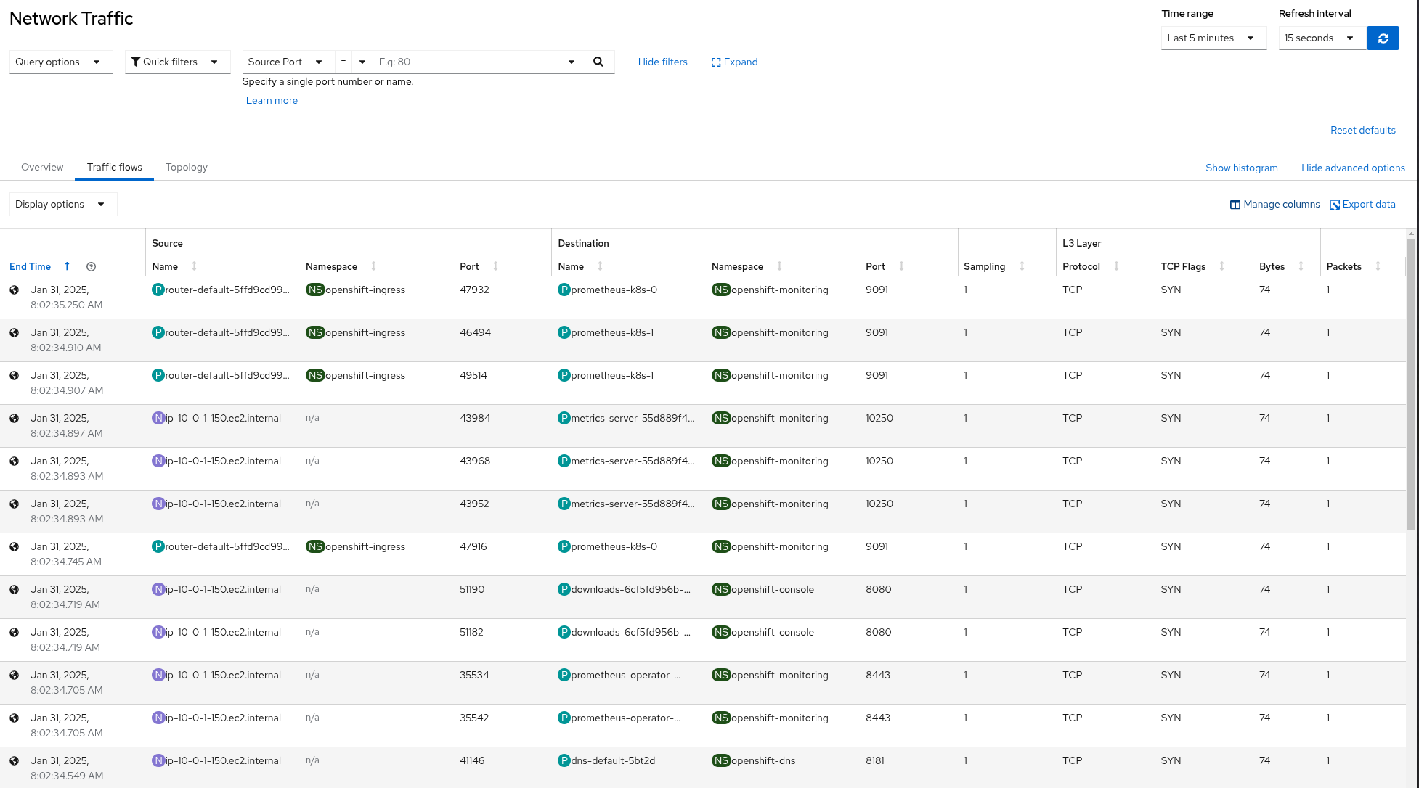Screen dimensions: 1419x788
Task: Click Reset defaults button
Action: (x=1361, y=129)
